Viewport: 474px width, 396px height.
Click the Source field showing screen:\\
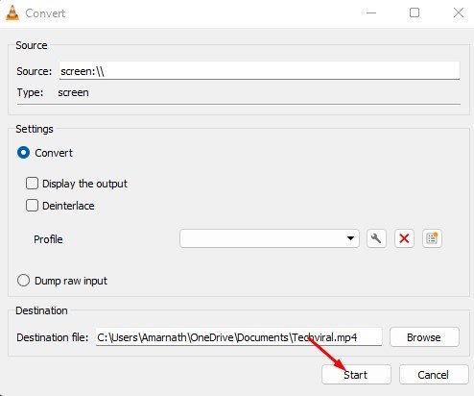pos(259,71)
